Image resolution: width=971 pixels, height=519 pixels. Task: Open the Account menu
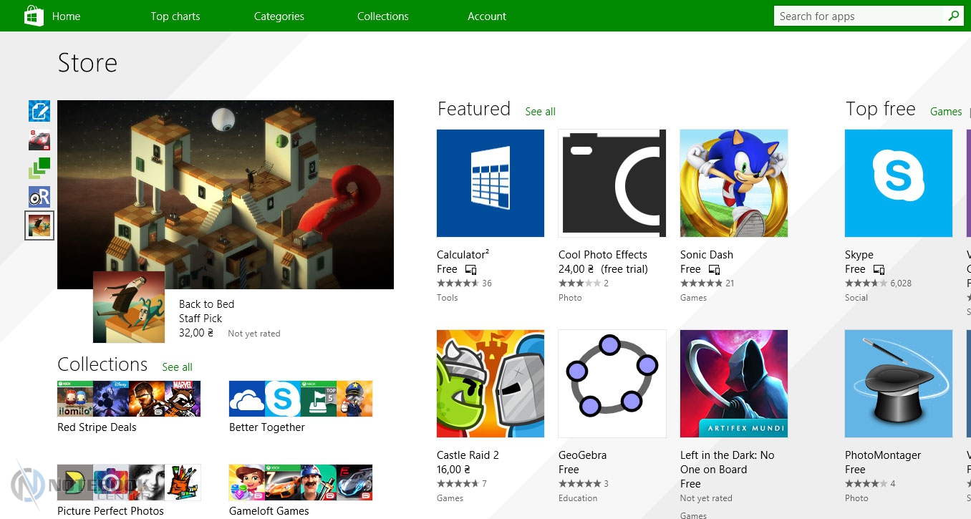(x=487, y=16)
